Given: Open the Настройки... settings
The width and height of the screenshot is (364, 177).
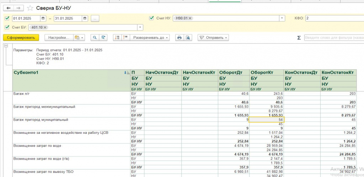Looking at the screenshot, I should pyautogui.click(x=58, y=38).
